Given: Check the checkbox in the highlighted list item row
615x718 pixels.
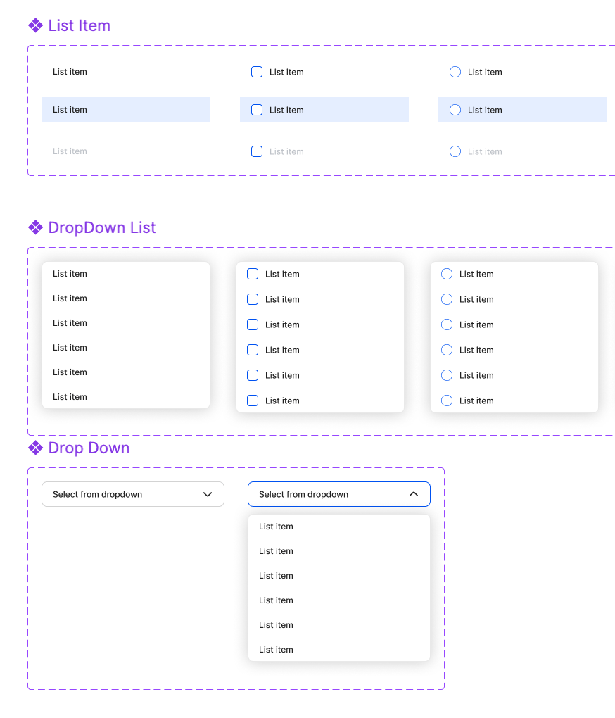Looking at the screenshot, I should click(257, 110).
